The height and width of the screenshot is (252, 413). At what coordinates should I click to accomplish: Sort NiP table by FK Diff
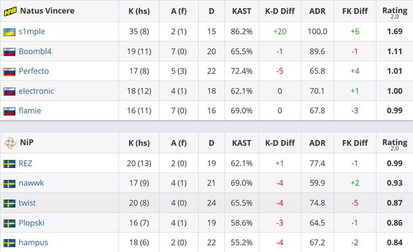pyautogui.click(x=355, y=143)
